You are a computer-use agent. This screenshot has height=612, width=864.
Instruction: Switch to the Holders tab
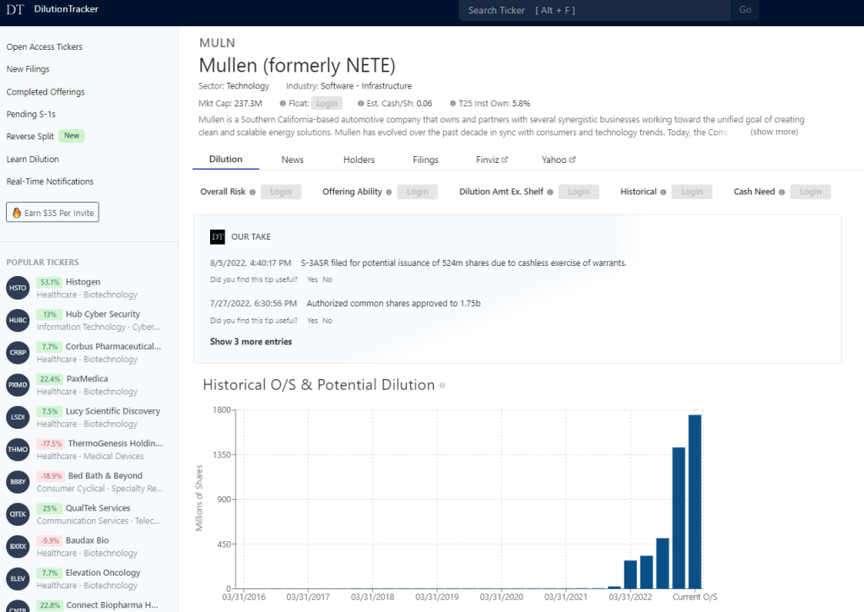click(x=359, y=159)
